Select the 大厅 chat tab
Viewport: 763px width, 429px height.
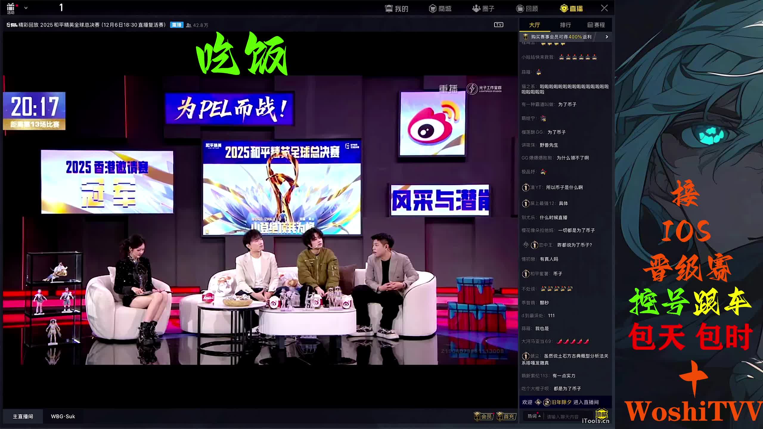tap(534, 25)
